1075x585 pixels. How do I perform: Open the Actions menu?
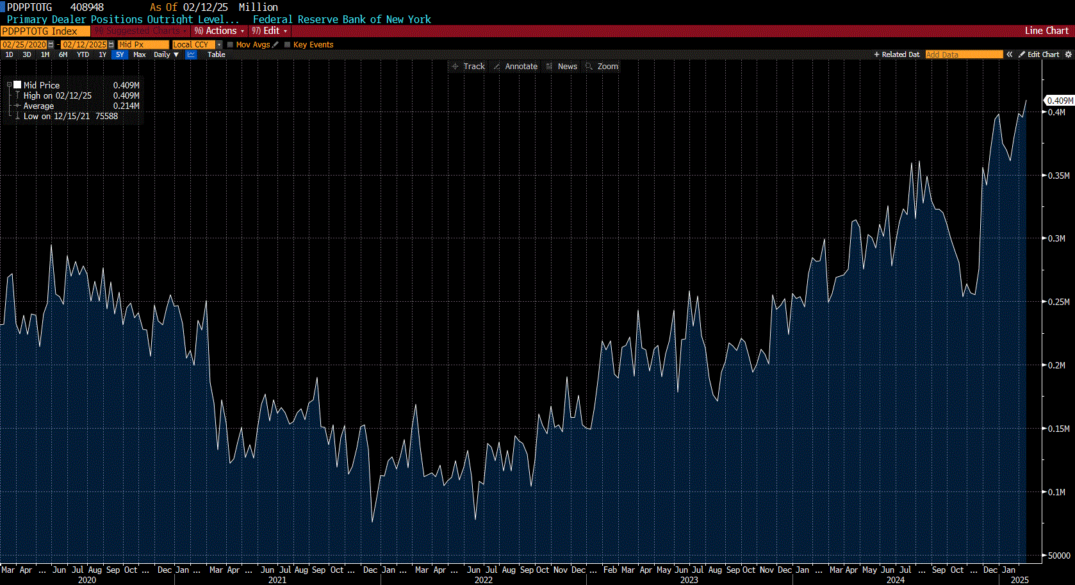point(220,31)
